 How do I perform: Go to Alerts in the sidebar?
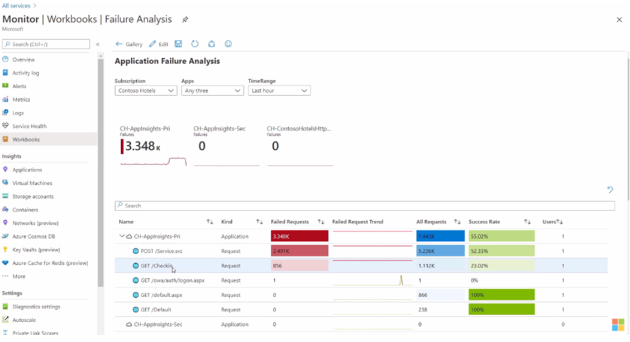tap(19, 86)
